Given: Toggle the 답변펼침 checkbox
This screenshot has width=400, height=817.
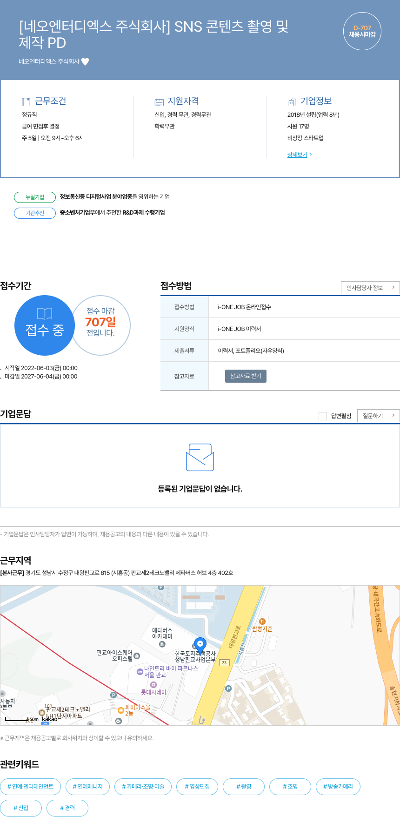Looking at the screenshot, I should 322,416.
